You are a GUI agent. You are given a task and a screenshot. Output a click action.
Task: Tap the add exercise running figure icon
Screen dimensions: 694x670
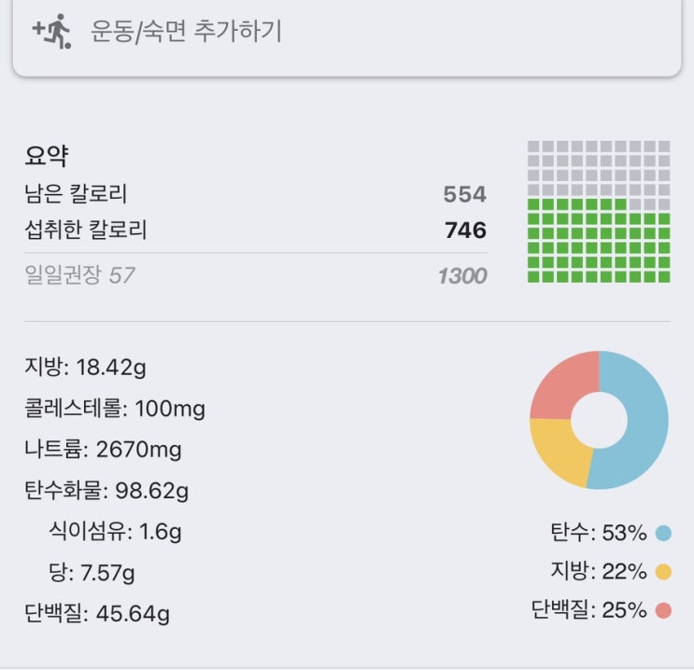pos(51,31)
